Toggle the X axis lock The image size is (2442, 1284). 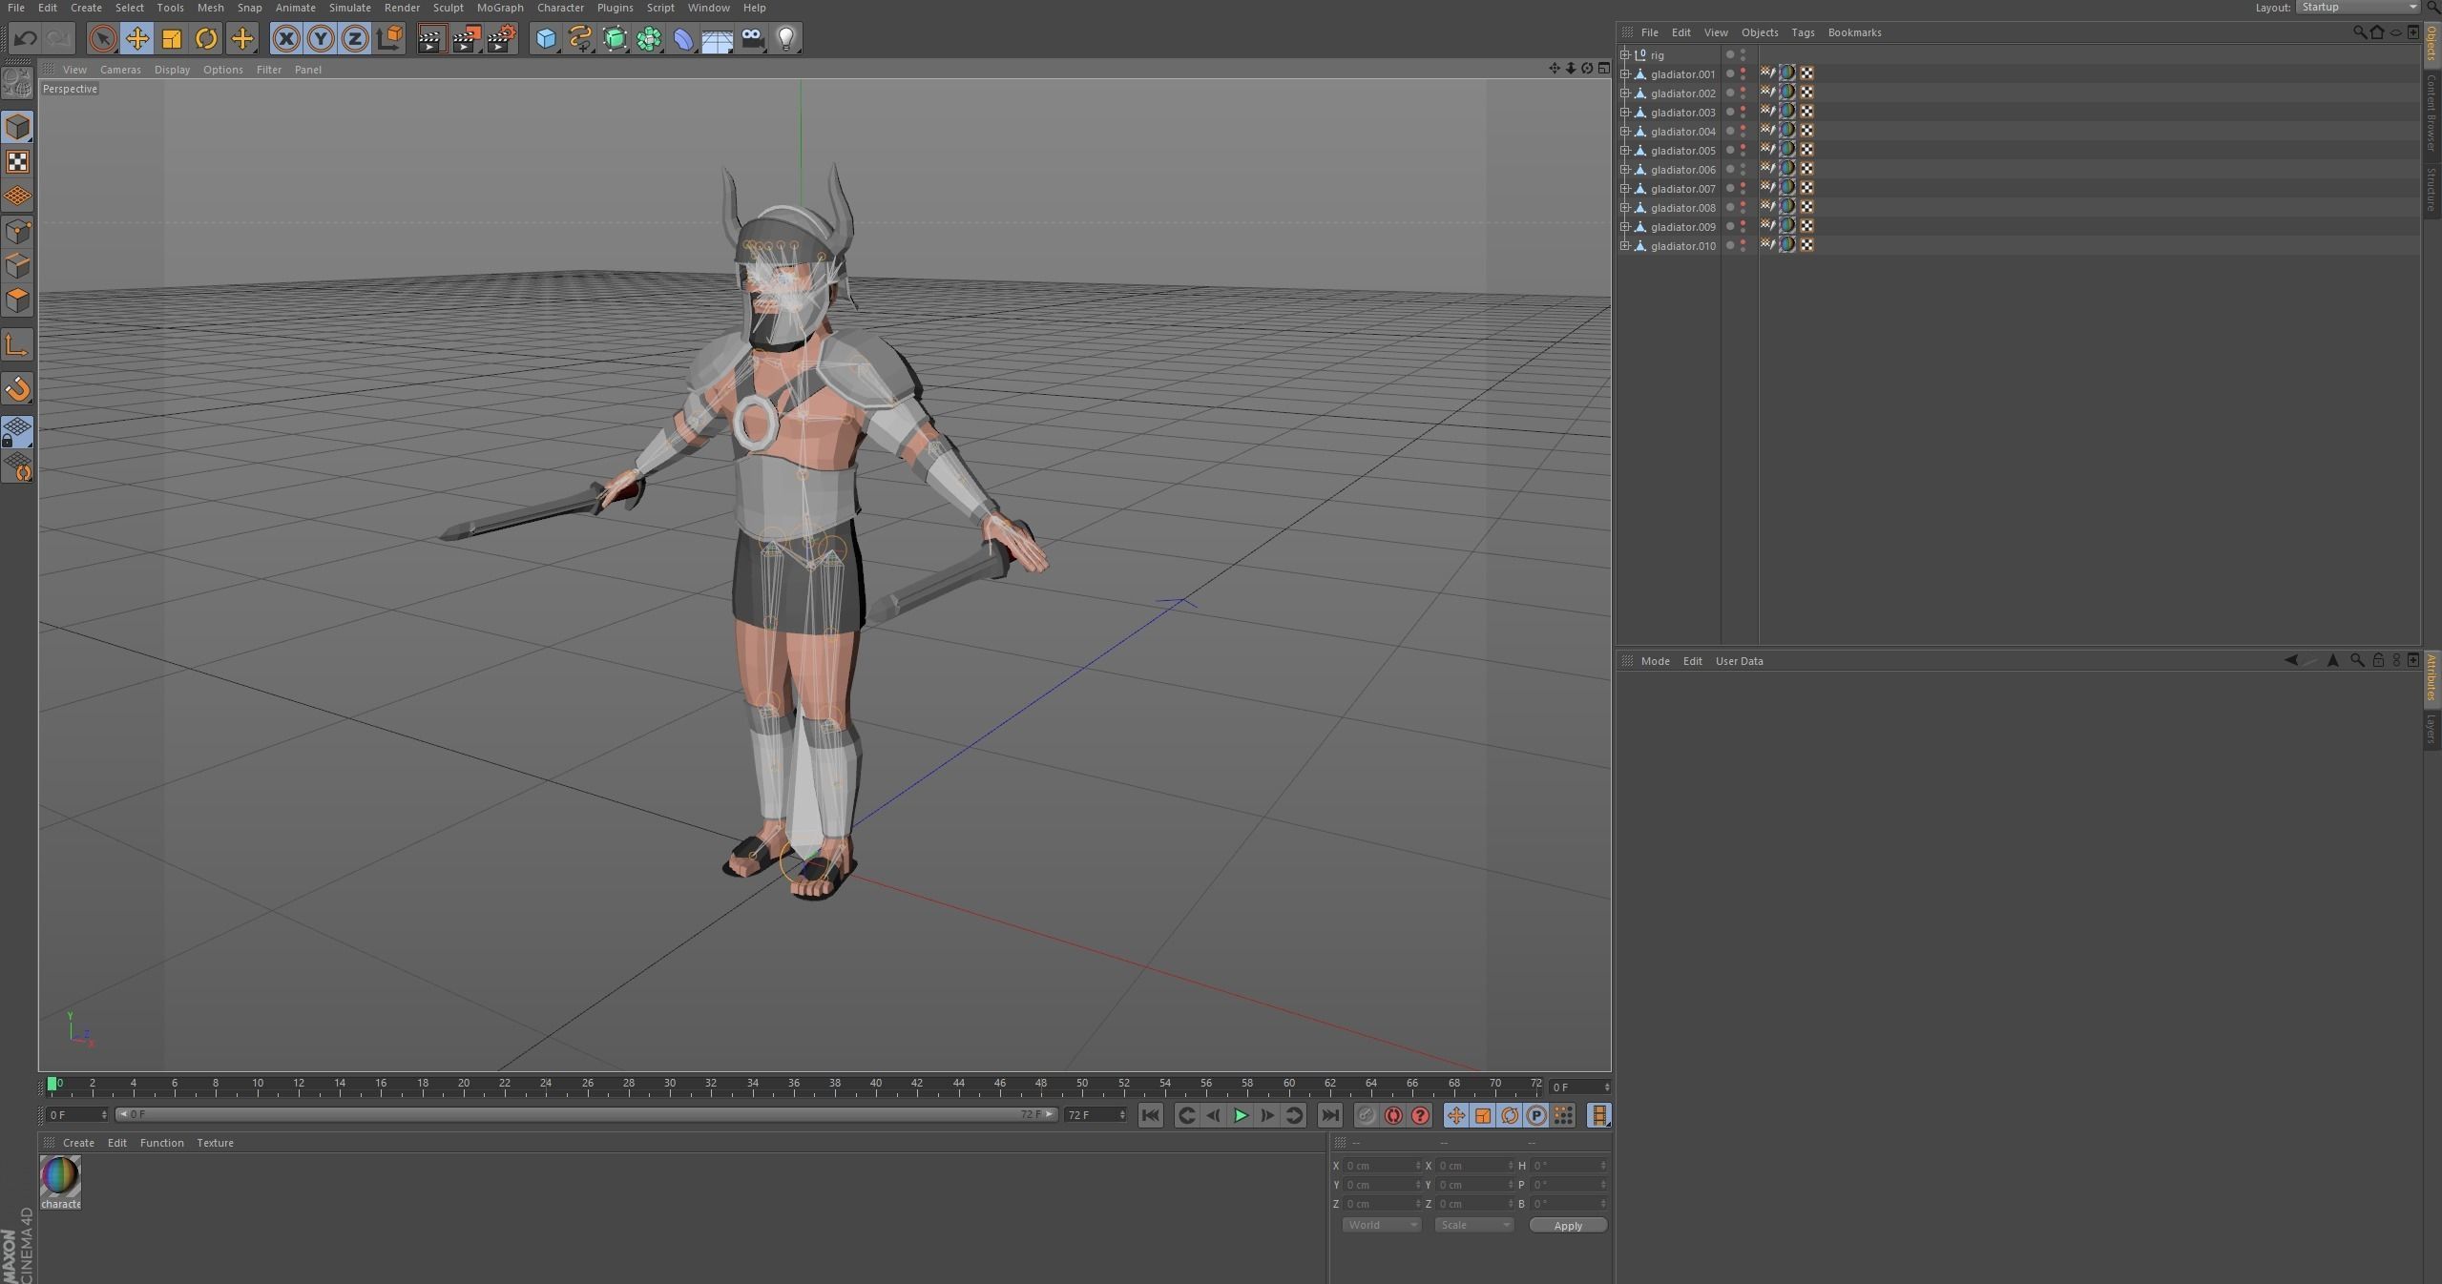(x=286, y=39)
